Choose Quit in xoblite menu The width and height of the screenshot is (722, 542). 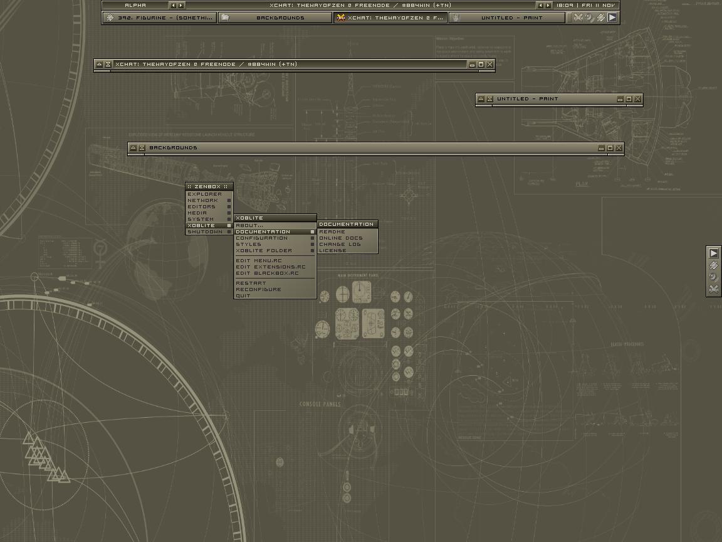275,296
